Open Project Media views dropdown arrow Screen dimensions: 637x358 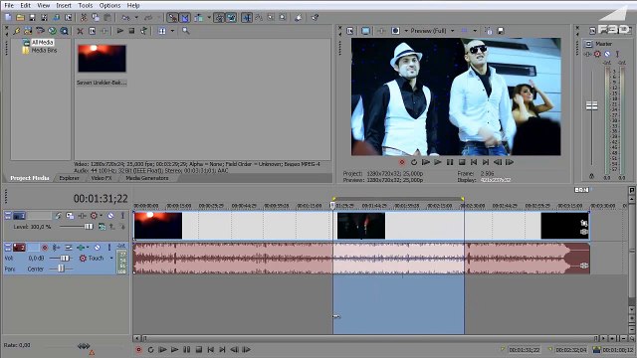point(172,31)
